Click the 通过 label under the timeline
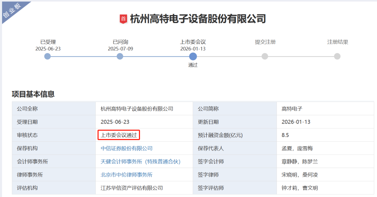 pyautogui.click(x=193, y=65)
